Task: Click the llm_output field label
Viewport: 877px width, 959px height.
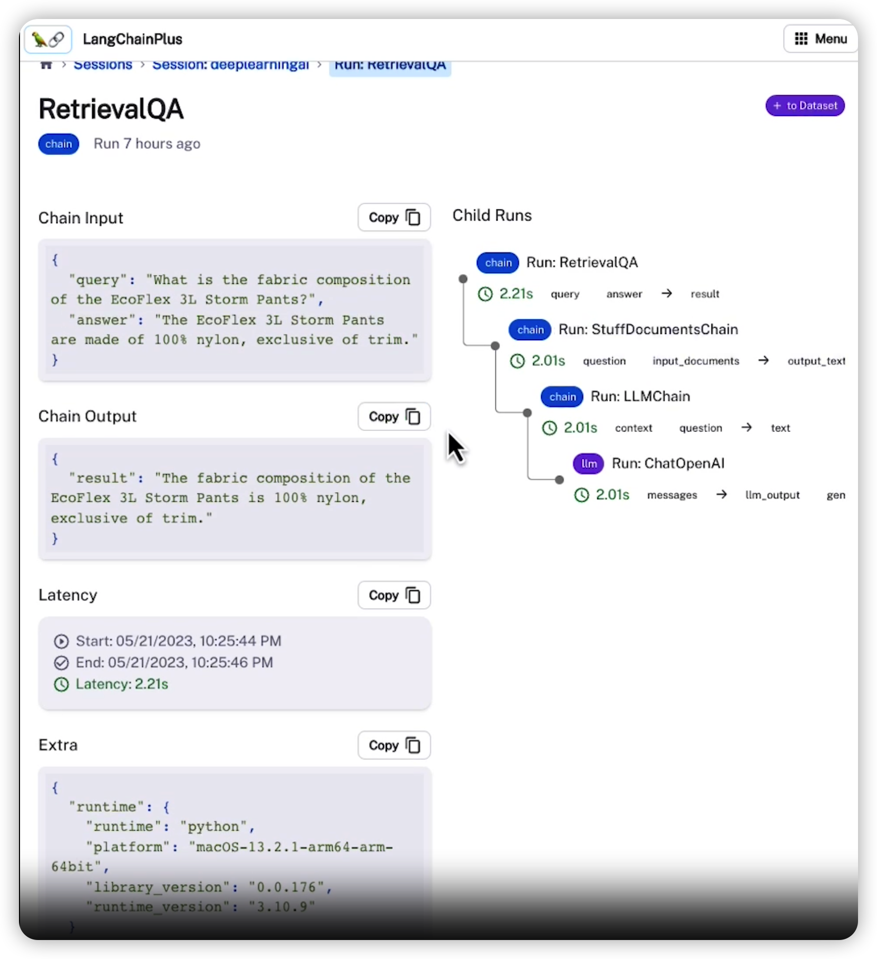Action: click(x=772, y=495)
